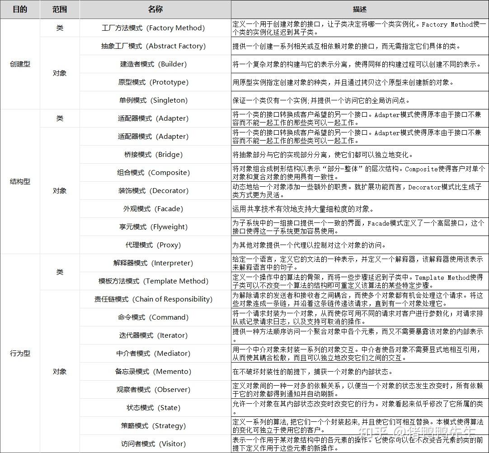The height and width of the screenshot is (453, 489).
Task: Select the 创建型 category cell
Action: (x=20, y=64)
